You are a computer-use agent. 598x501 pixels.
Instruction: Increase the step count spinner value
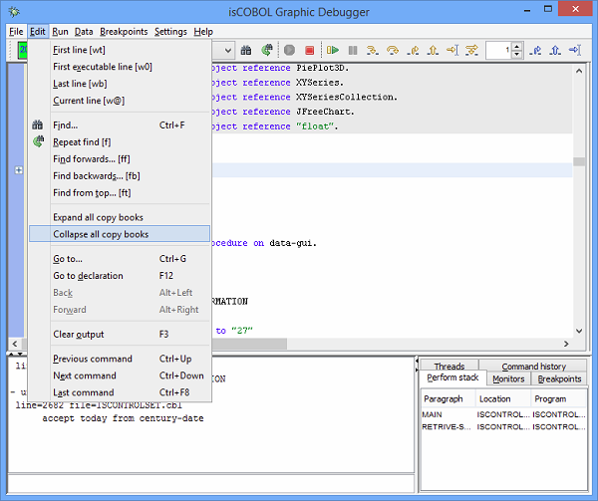pos(515,45)
